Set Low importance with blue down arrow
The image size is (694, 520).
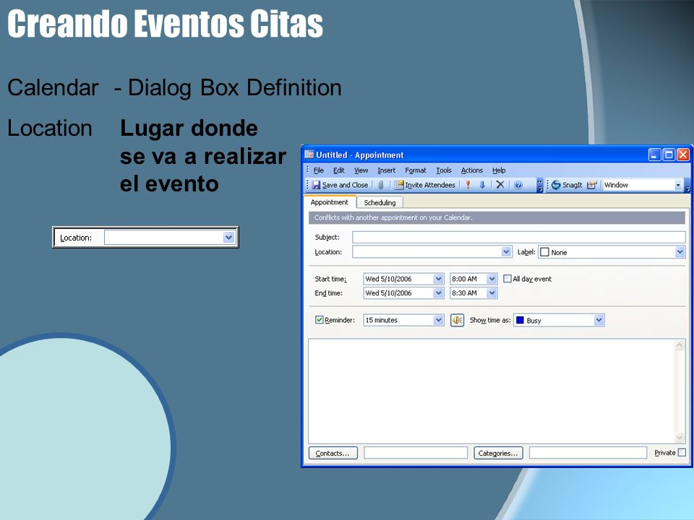482,185
